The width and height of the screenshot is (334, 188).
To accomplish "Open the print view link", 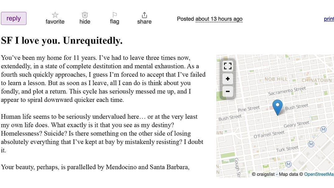I will [x=329, y=19].
